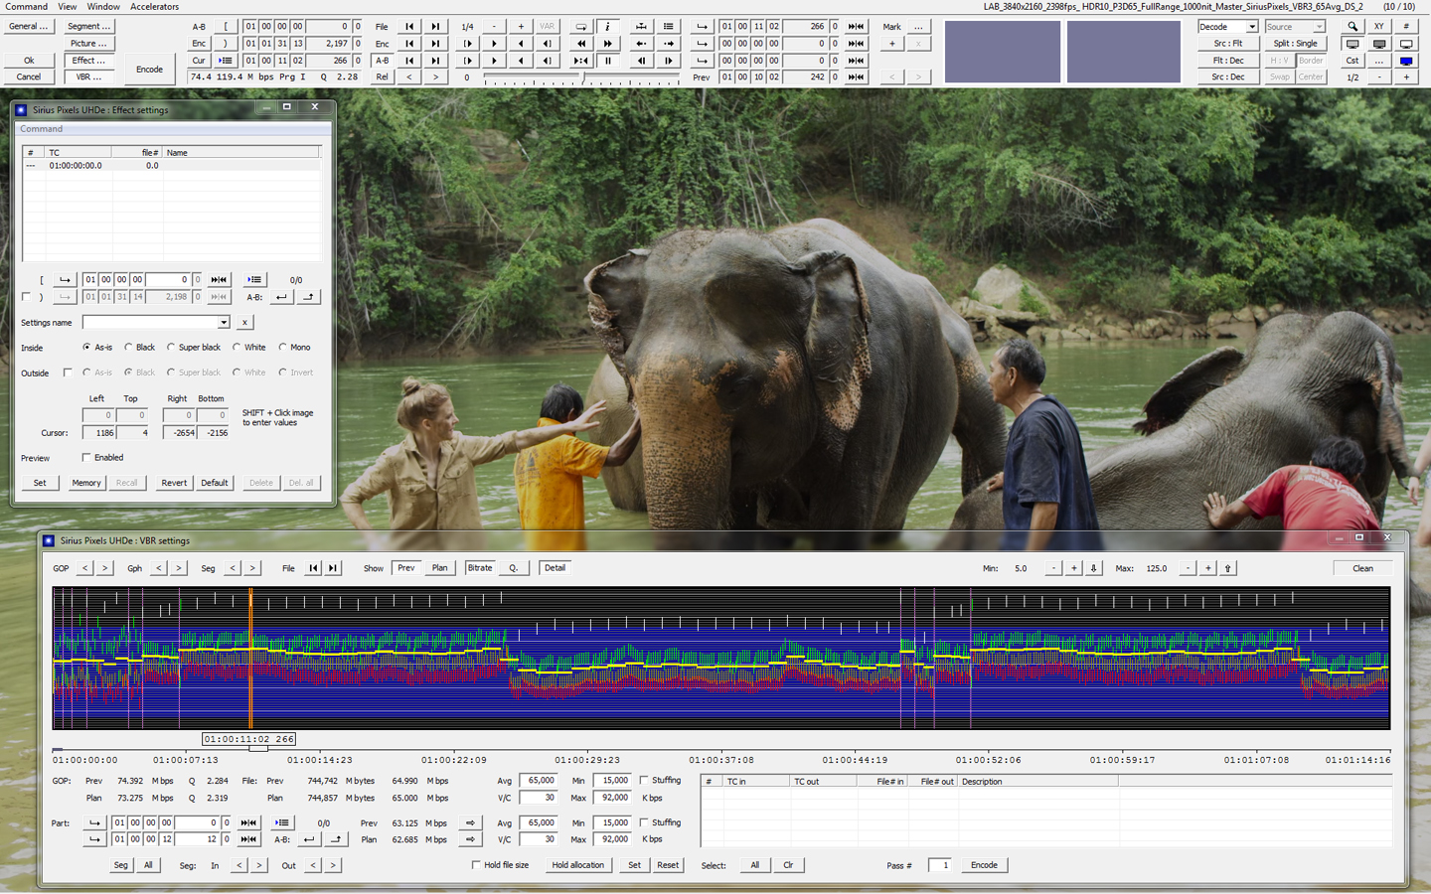Open the Segment... settings button
Image resolution: width=1431 pixels, height=894 pixels.
tap(89, 27)
